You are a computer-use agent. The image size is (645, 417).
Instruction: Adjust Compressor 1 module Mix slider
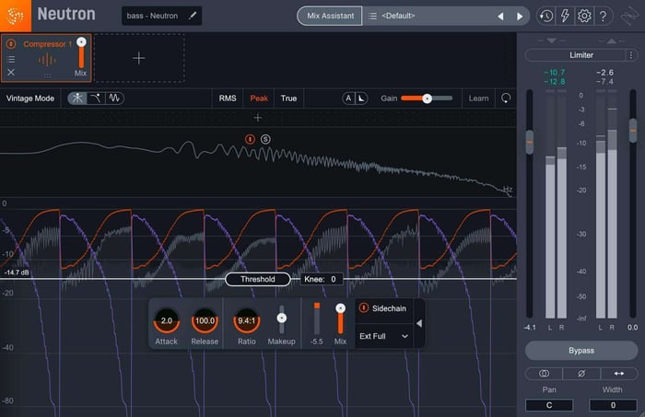click(81, 54)
